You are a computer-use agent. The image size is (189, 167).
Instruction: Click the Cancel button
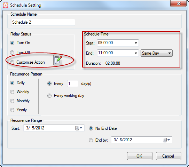pyautogui.click(x=168, y=156)
